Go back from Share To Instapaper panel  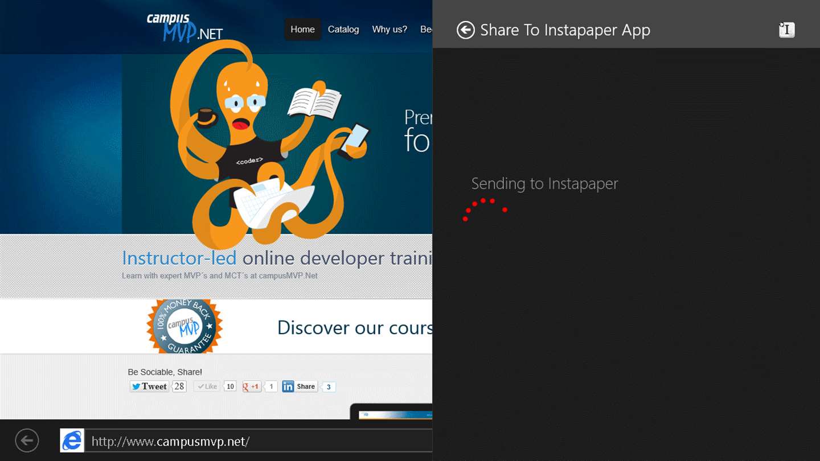click(x=465, y=30)
